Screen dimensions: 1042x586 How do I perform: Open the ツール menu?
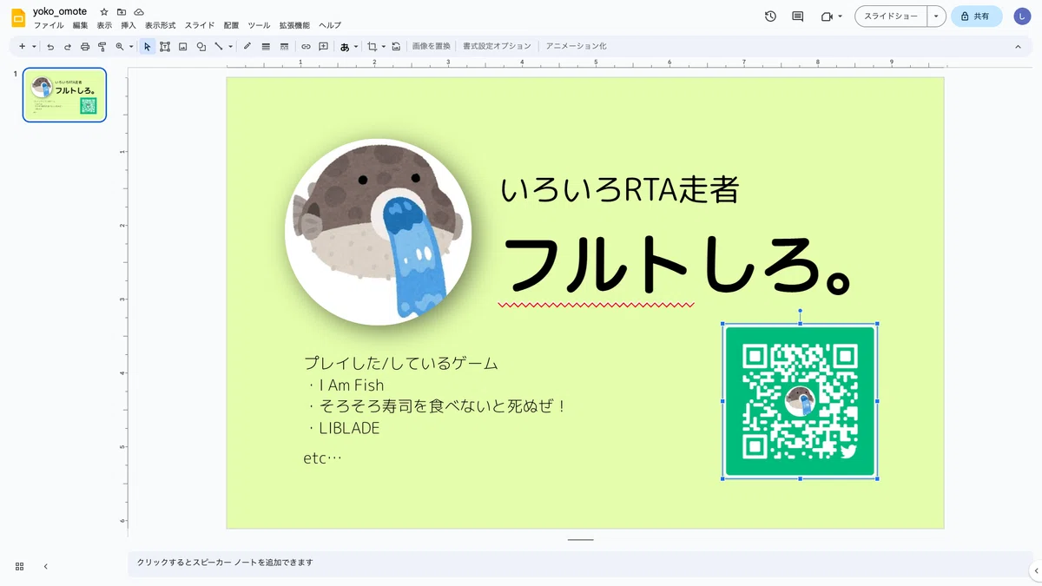tap(259, 26)
